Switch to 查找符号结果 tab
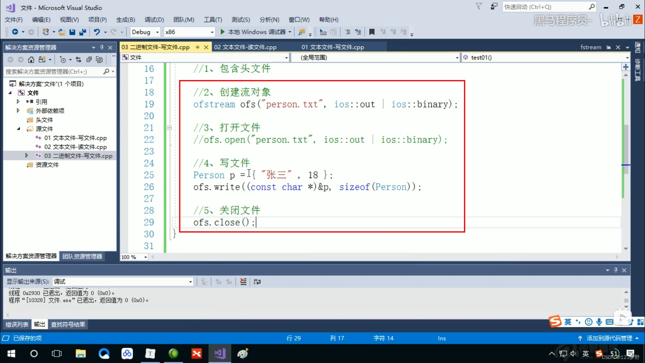Screen dimensions: 645x363 coord(68,324)
